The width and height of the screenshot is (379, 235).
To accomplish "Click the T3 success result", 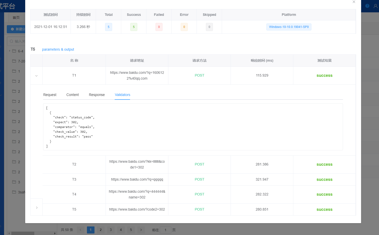I will tap(325, 180).
